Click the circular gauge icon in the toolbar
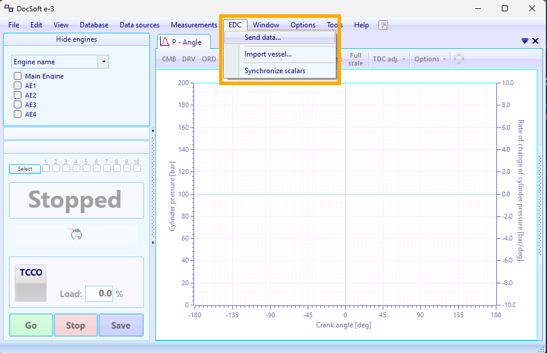Image resolution: width=547 pixels, height=353 pixels. pos(458,59)
